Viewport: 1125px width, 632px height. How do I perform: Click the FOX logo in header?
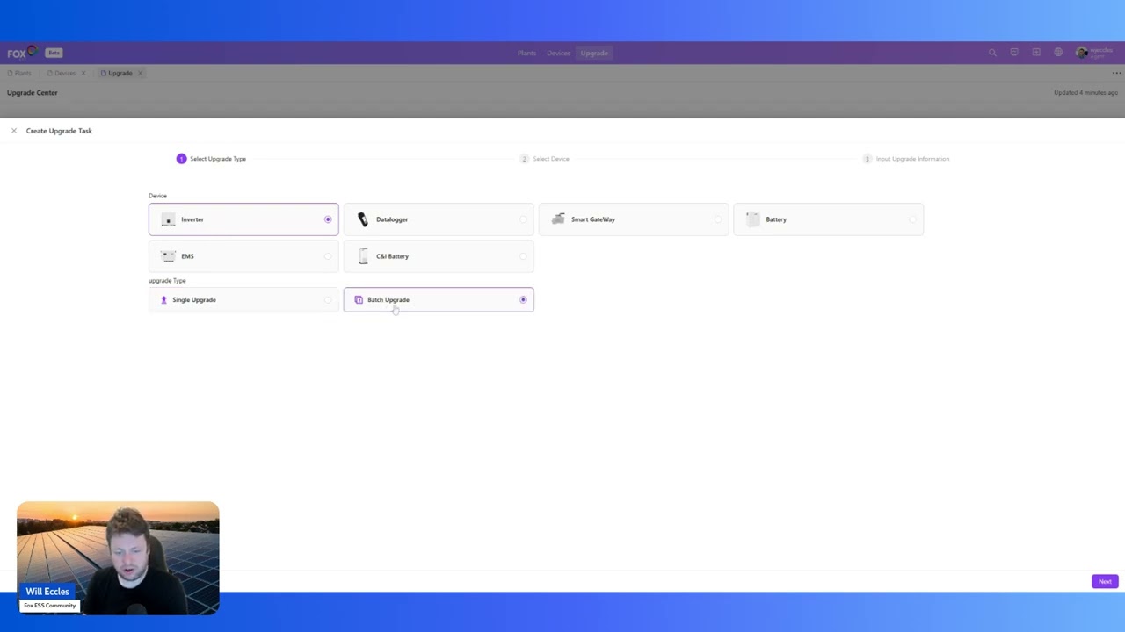[21, 53]
